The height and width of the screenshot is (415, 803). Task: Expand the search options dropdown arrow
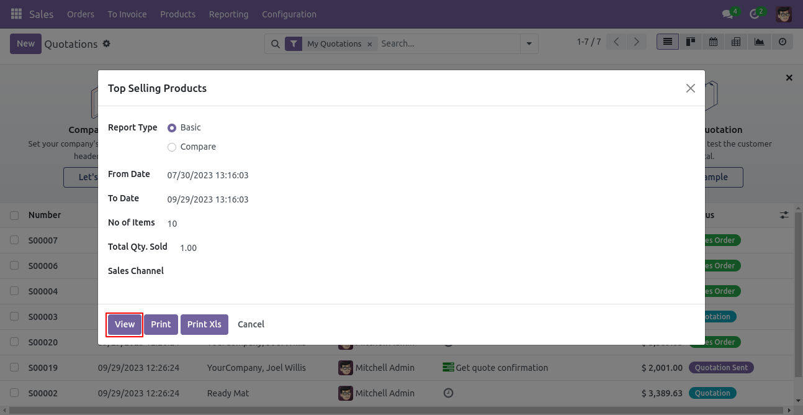(x=529, y=43)
